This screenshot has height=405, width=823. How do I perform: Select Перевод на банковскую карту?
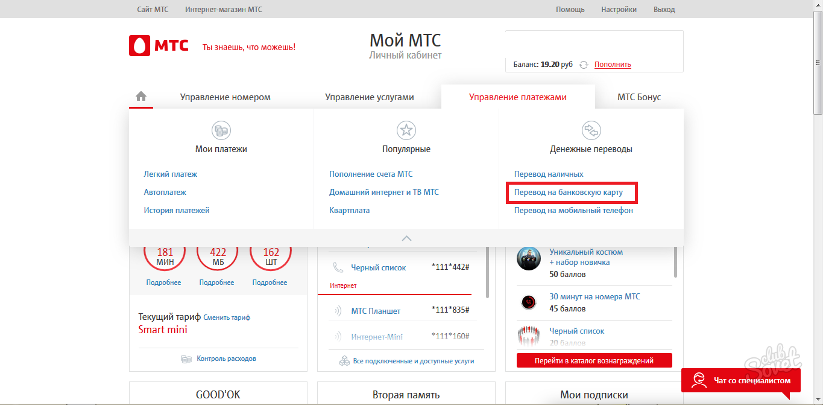pyautogui.click(x=569, y=193)
